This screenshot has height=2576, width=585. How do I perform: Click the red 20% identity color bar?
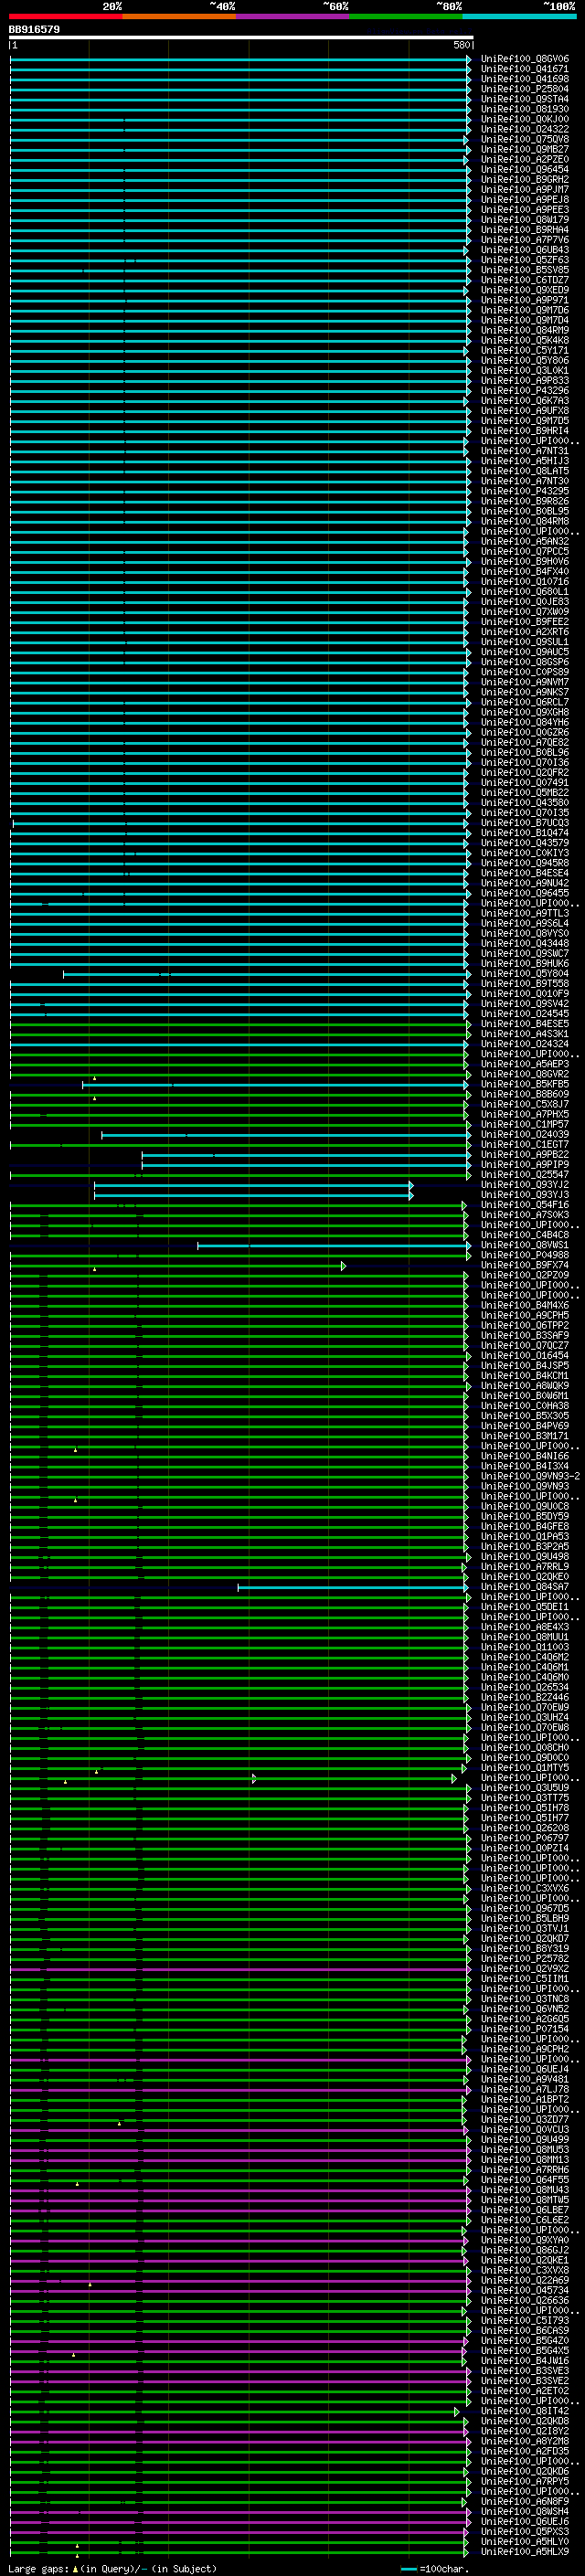coord(65,16)
